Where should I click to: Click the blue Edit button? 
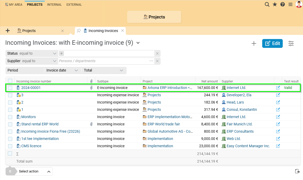pyautogui.click(x=272, y=43)
